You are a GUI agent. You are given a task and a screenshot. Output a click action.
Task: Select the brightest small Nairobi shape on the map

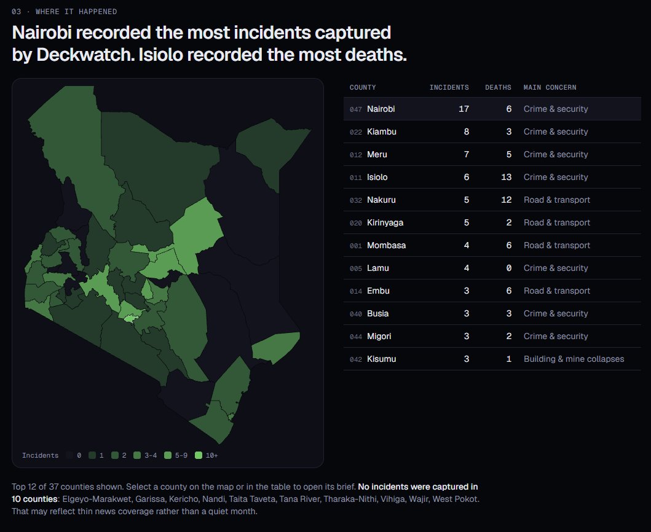coord(130,319)
